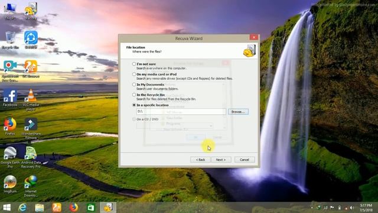Close the Recuva Wizard window

(x=253, y=37)
